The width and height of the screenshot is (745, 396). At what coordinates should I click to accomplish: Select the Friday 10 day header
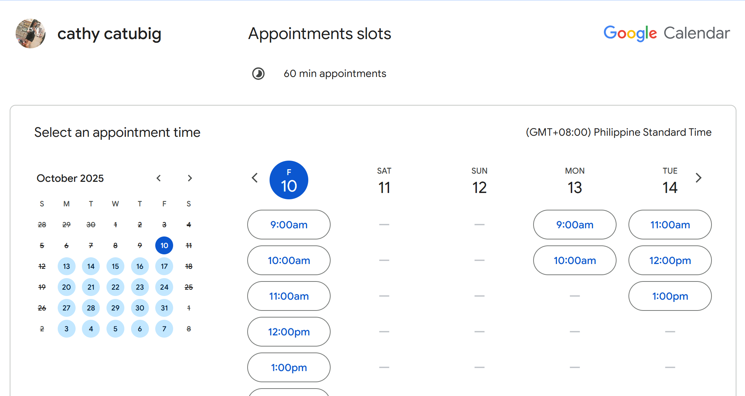(x=289, y=180)
